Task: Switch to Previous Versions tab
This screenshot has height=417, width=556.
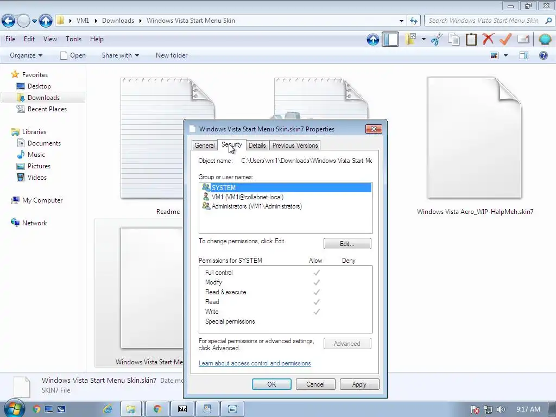Action: [295, 146]
